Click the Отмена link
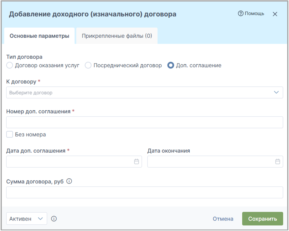 click(223, 219)
